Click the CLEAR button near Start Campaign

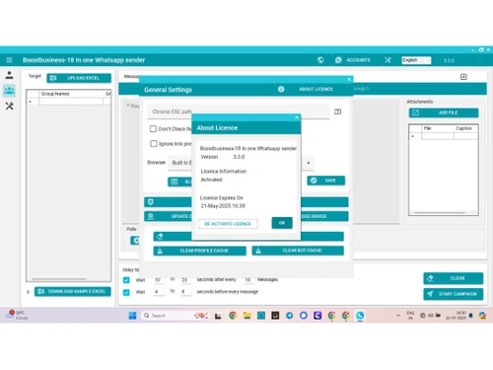[x=454, y=278]
